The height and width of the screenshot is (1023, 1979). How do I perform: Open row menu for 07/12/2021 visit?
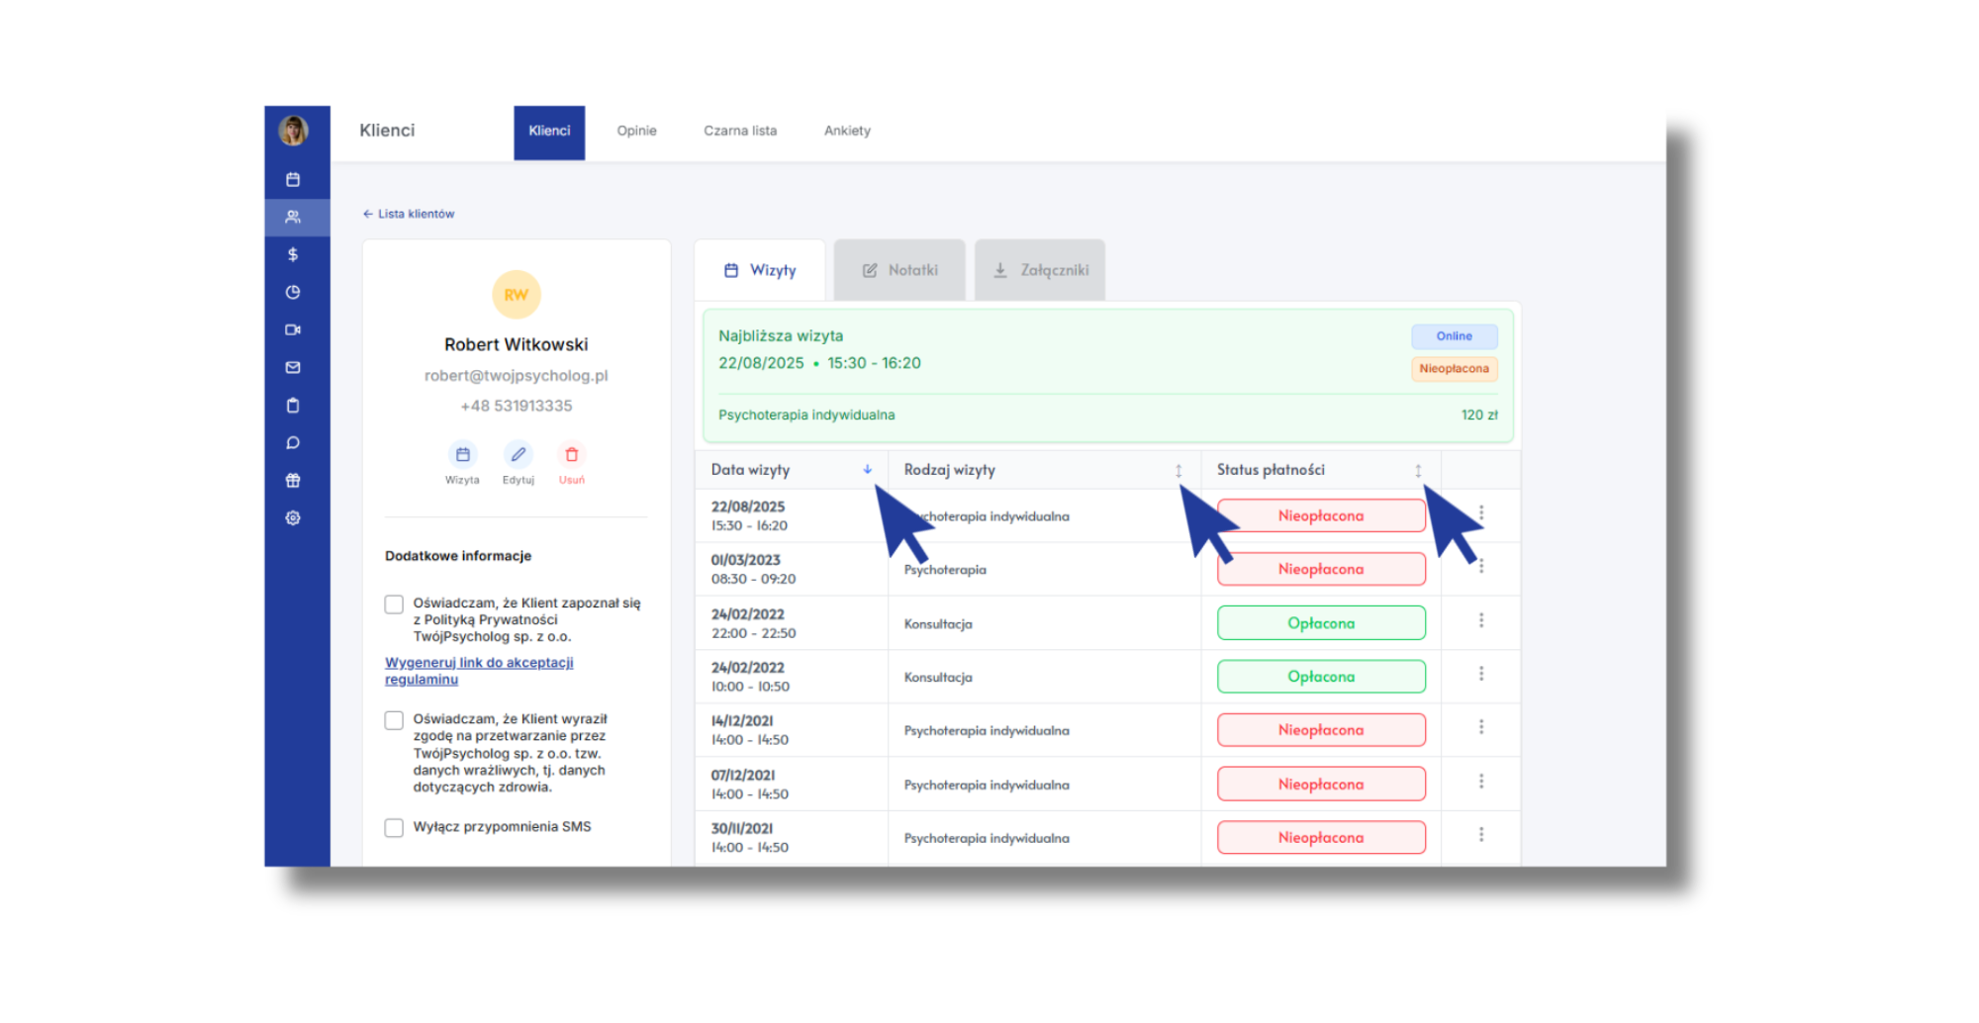coord(1481,781)
